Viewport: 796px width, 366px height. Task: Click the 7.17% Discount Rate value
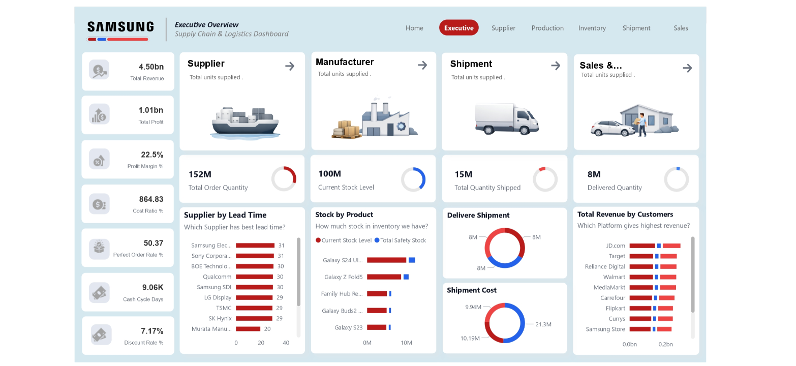pos(152,331)
